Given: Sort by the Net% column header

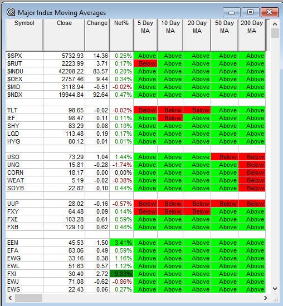Looking at the screenshot, I should click(121, 35).
